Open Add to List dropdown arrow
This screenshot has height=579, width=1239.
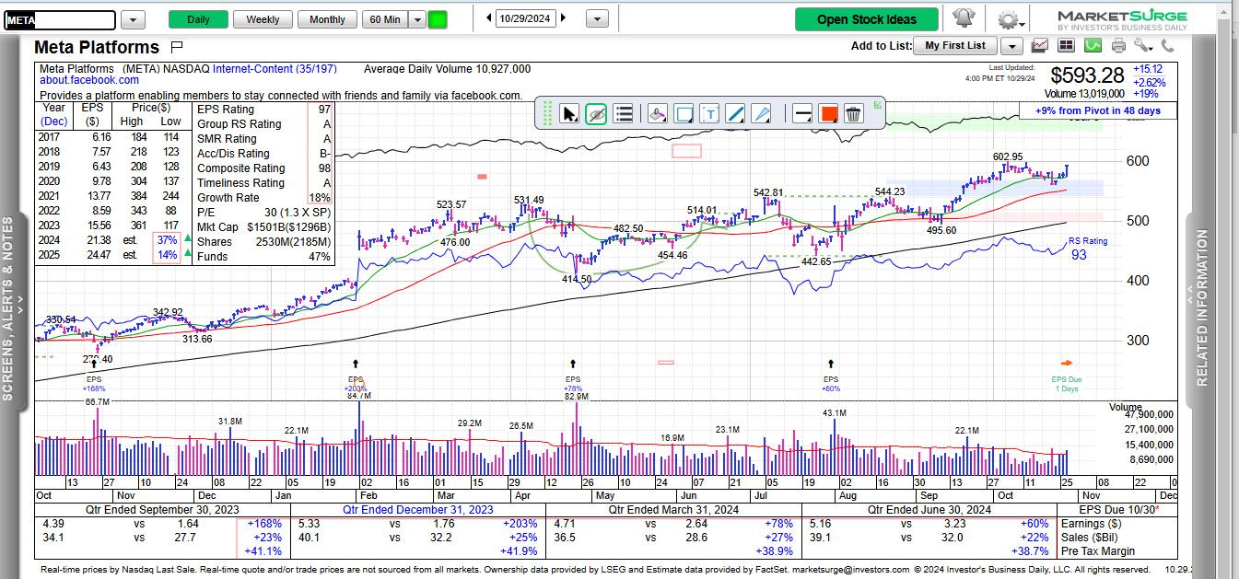1011,46
